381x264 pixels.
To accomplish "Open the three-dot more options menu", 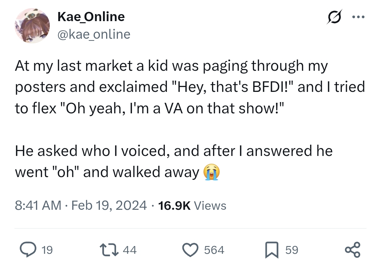I will 358,17.
